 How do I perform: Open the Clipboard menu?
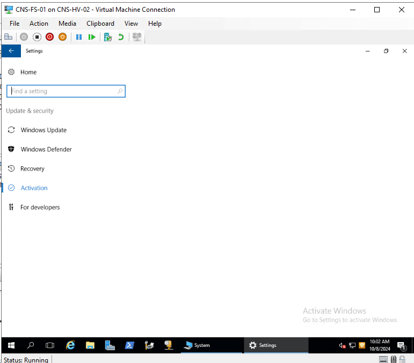coord(100,24)
